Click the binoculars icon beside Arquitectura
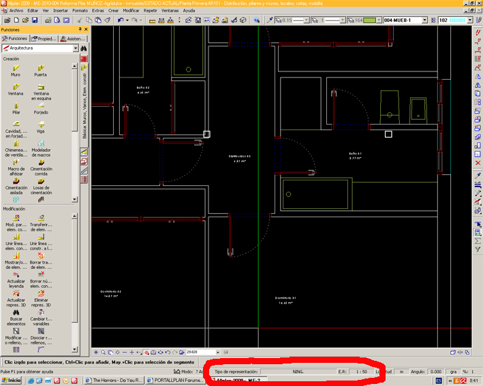 point(84,48)
